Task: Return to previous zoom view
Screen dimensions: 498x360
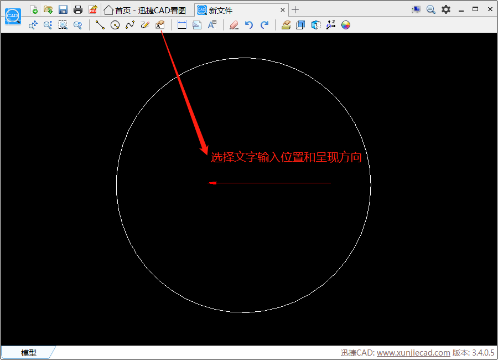Action: tap(78, 25)
